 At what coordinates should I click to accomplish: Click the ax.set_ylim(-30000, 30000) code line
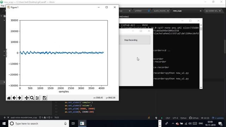coord(80,109)
